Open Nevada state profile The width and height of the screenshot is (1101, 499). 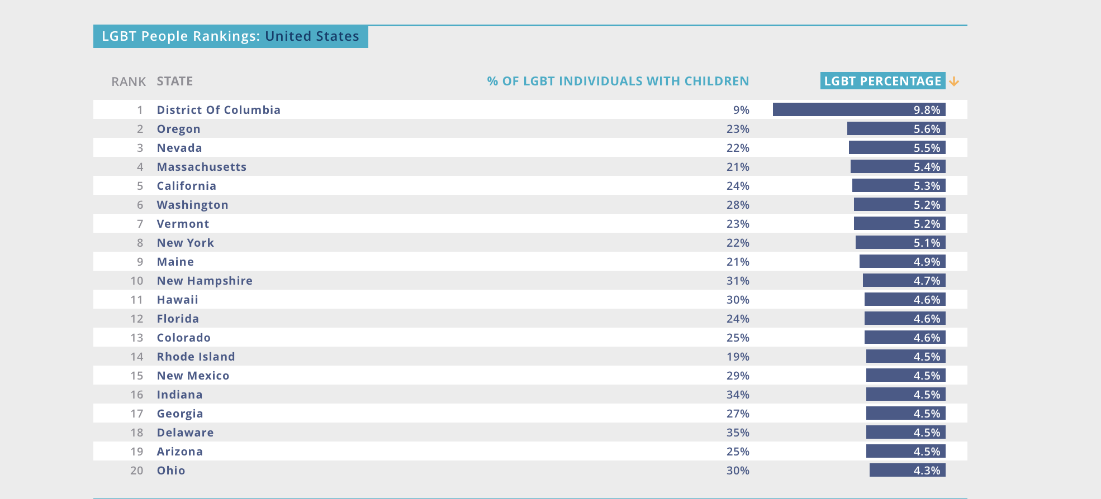click(179, 148)
